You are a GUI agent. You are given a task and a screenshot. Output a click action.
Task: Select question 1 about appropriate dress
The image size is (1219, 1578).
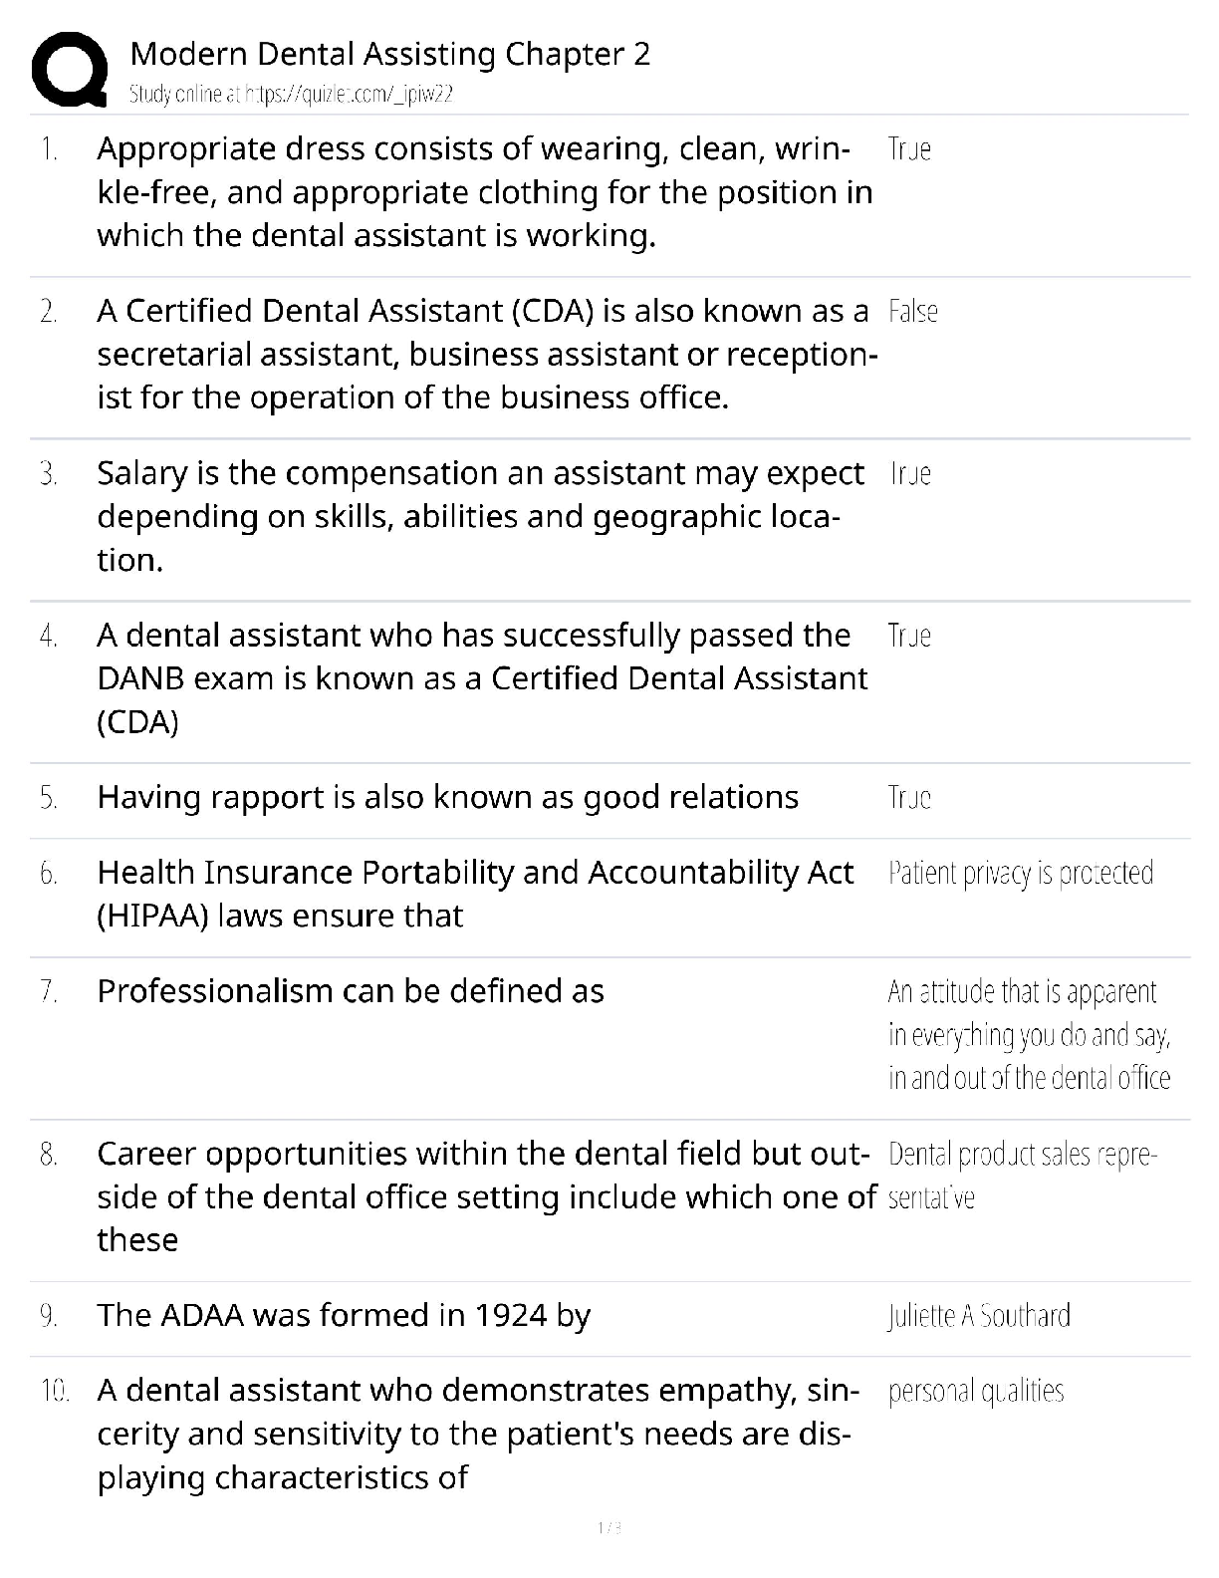[x=484, y=192]
